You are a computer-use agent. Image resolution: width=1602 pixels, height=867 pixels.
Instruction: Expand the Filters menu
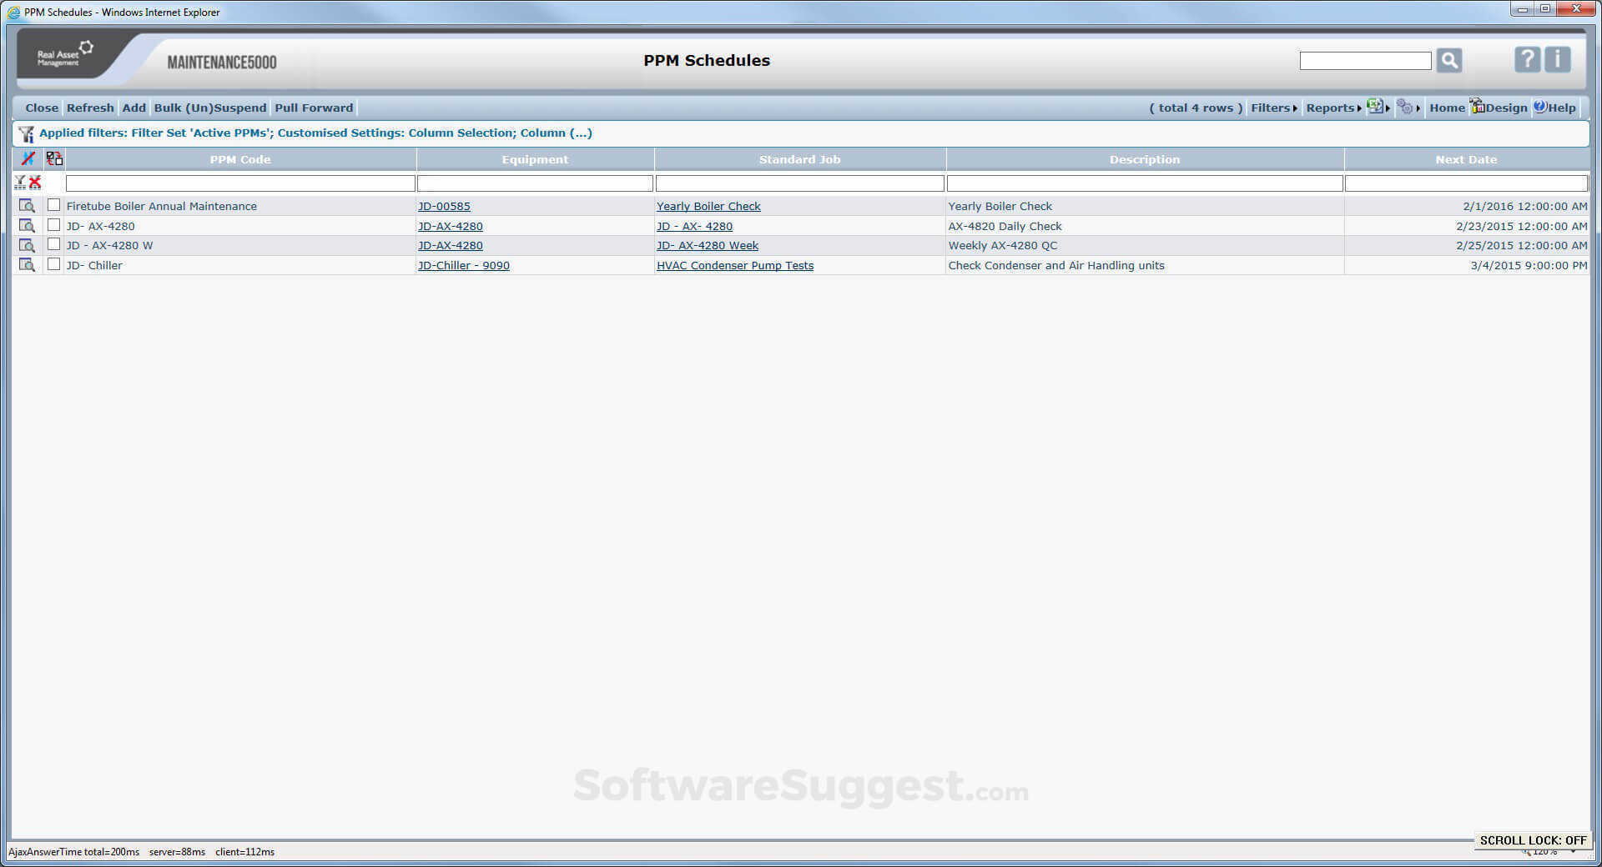click(x=1270, y=108)
